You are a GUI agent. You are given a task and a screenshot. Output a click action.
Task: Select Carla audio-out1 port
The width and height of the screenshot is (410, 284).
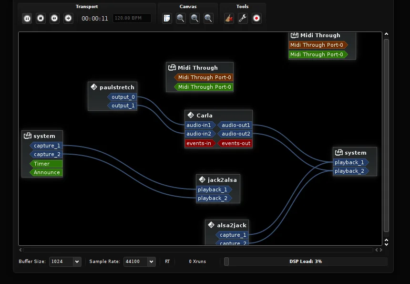pos(235,125)
